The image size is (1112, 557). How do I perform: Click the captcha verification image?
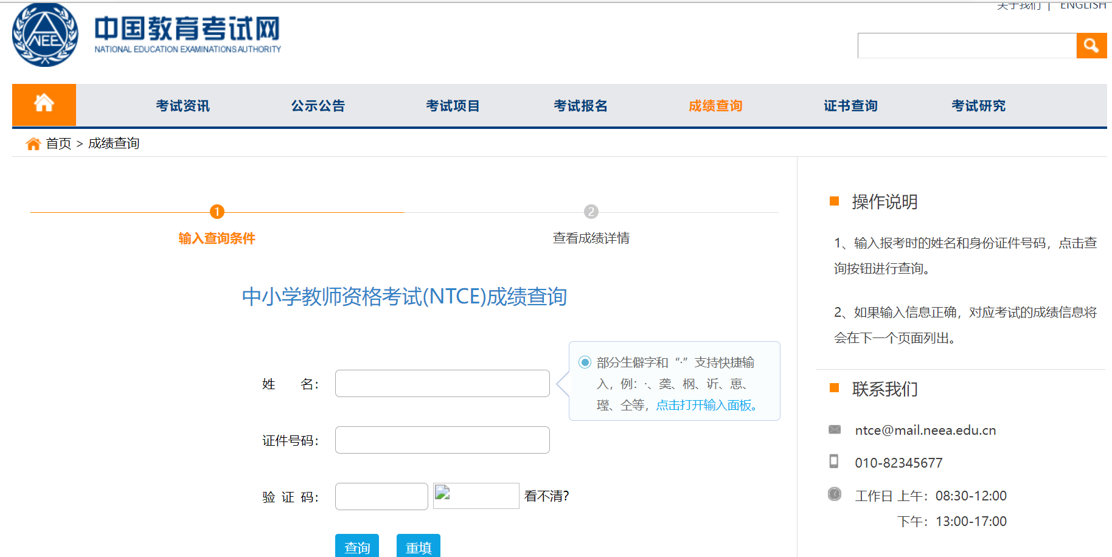coord(476,496)
